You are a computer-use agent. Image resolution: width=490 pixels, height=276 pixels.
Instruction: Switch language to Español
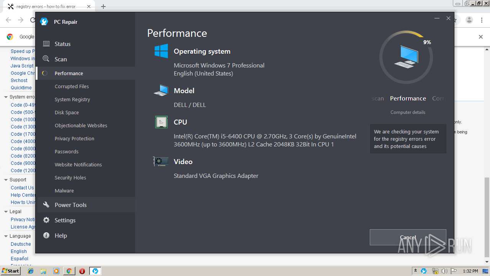coord(20,259)
